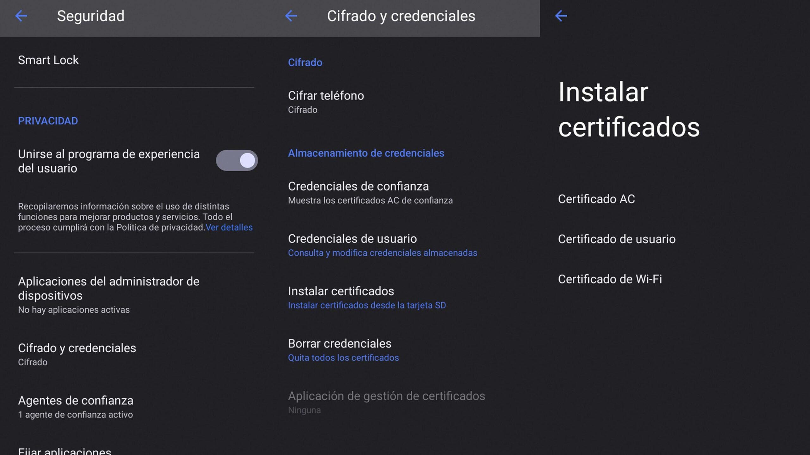Viewport: 810px width, 455px height.
Task: Open the Ver detalles link
Action: tap(229, 227)
